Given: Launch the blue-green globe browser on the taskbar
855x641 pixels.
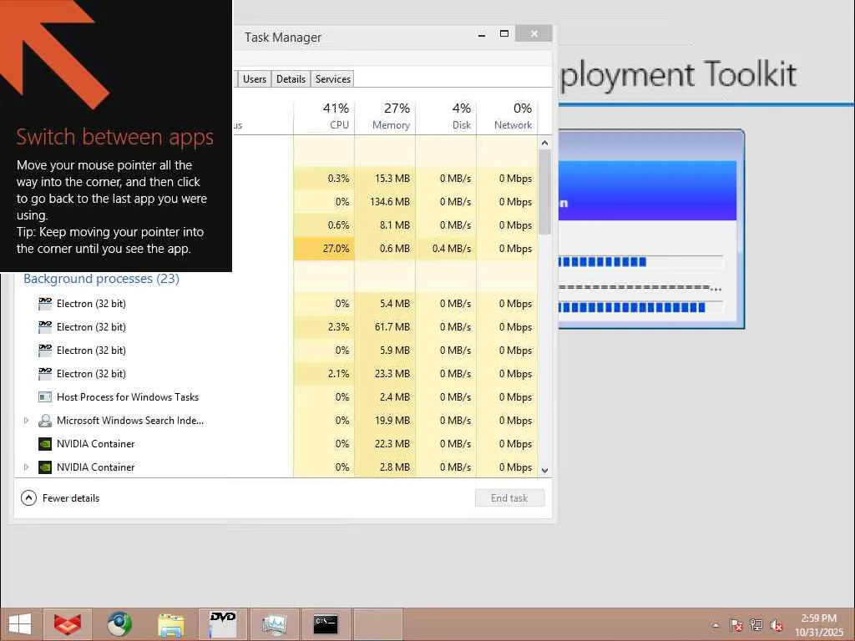Looking at the screenshot, I should pos(119,624).
